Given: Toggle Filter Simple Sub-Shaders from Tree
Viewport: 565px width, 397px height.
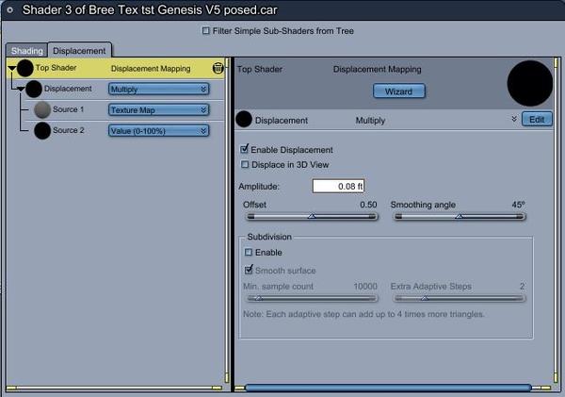Looking at the screenshot, I should point(205,31).
